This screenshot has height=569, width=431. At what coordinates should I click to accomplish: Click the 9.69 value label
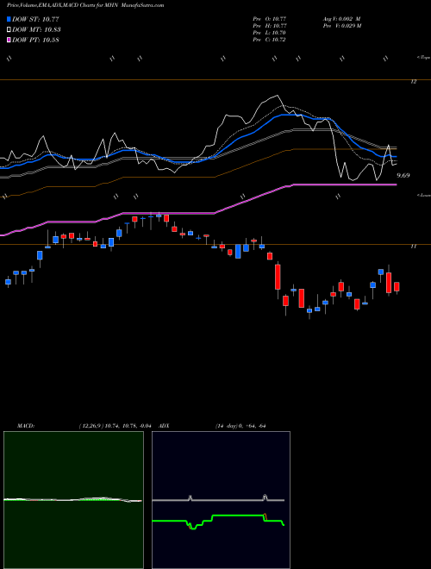click(403, 176)
